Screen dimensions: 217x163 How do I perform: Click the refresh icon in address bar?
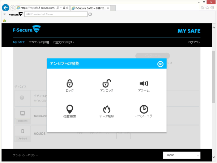coord(67,8)
